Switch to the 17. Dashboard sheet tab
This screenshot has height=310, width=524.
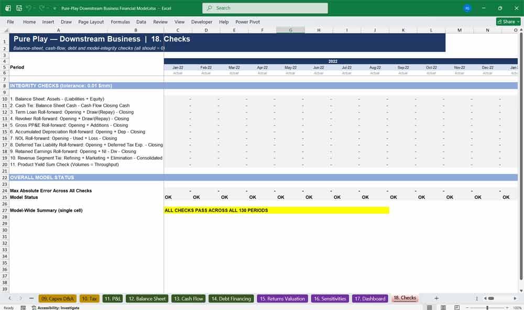click(x=370, y=298)
